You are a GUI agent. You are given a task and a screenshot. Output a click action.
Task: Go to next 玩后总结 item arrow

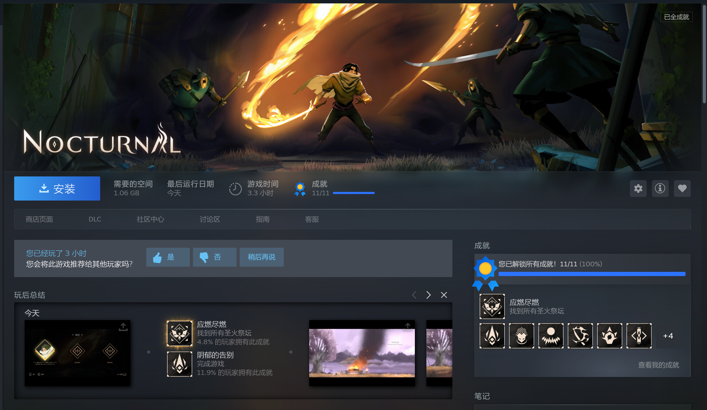point(429,295)
